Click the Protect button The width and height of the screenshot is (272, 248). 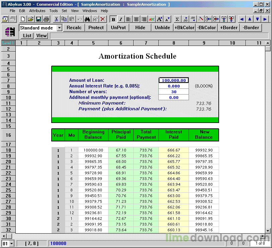click(96, 27)
